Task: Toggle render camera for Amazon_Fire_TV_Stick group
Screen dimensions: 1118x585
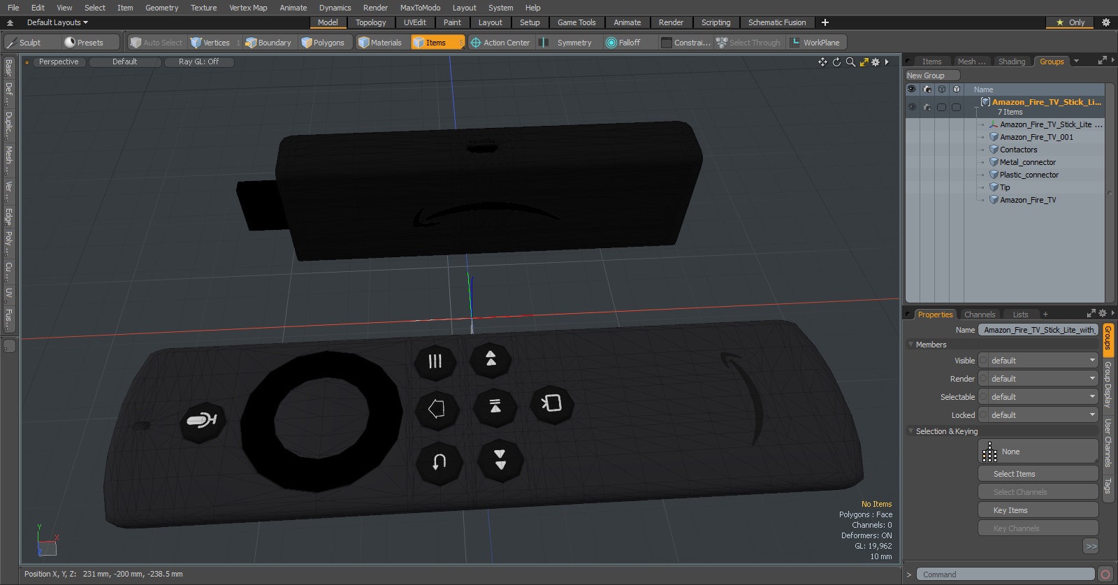Action: pyautogui.click(x=927, y=107)
